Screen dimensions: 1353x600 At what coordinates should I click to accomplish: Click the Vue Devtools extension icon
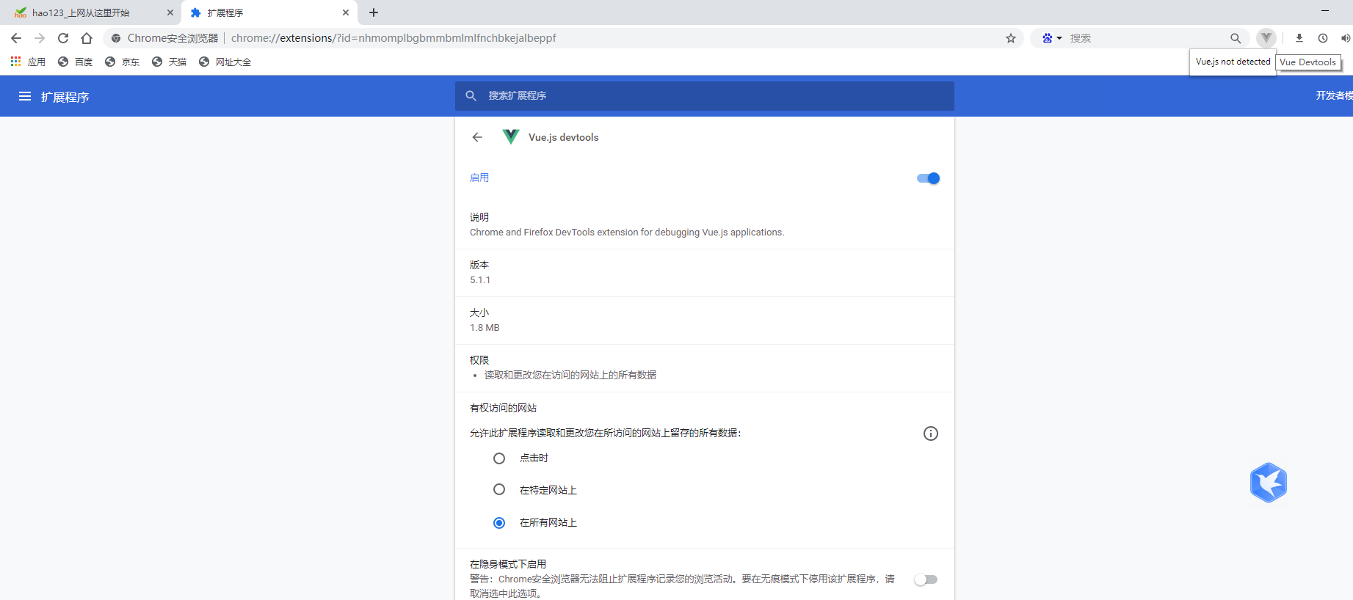tap(1266, 38)
